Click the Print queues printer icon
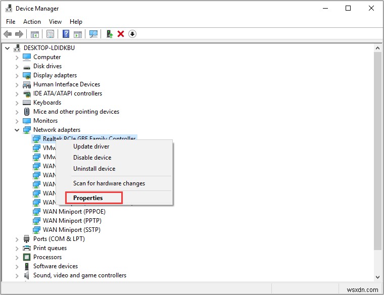The width and height of the screenshot is (384, 295). click(x=27, y=248)
